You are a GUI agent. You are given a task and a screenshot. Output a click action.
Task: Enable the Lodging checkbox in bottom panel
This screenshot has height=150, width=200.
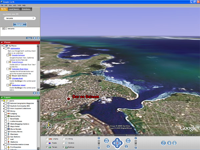coord(47,139)
